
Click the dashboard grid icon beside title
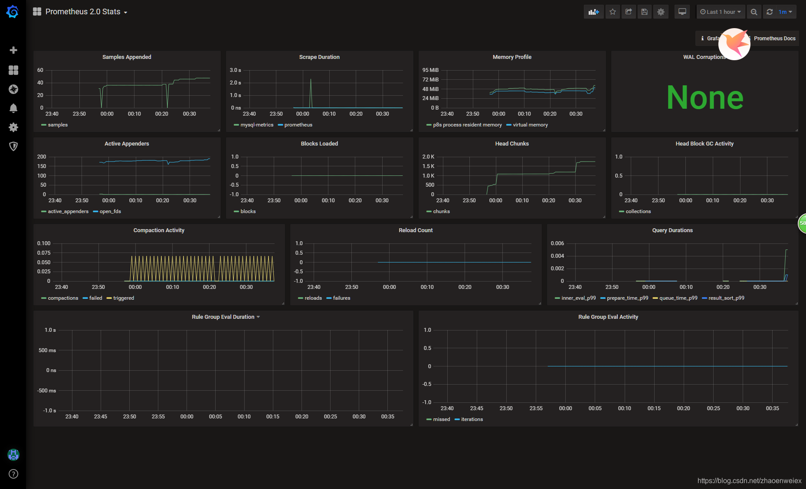tap(37, 12)
